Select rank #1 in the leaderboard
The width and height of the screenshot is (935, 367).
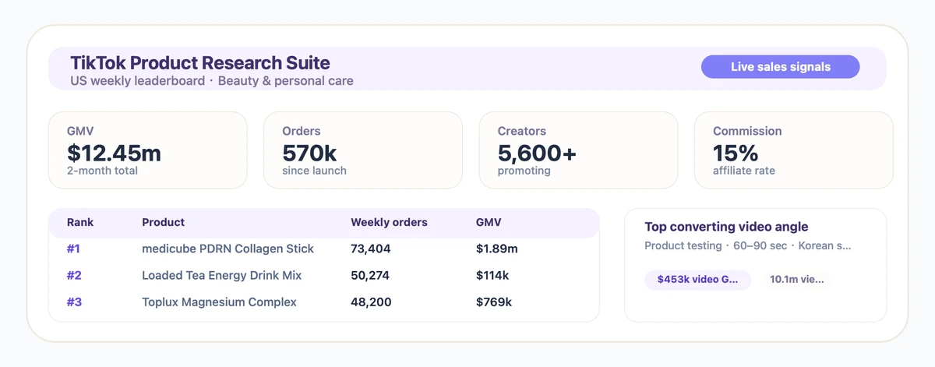(74, 249)
